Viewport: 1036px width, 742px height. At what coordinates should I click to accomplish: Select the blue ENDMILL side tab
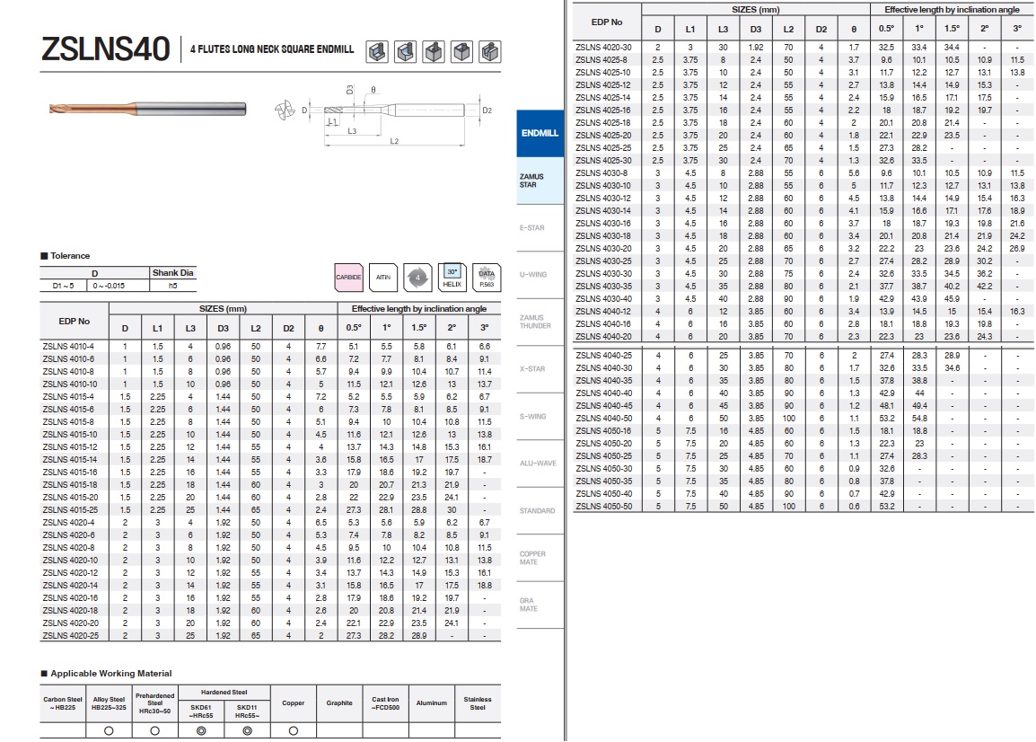pos(540,133)
